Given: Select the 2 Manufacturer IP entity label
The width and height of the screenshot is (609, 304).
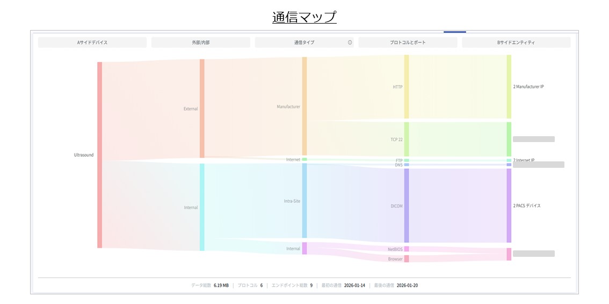Looking at the screenshot, I should click(x=528, y=87).
